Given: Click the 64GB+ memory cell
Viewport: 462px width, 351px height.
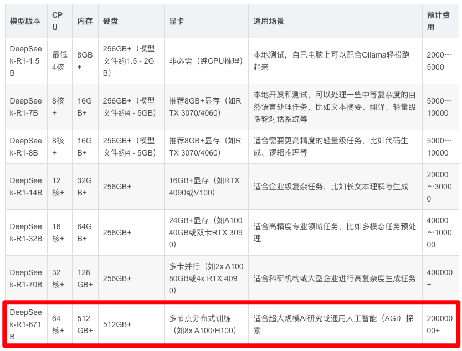Looking at the screenshot, I should click(x=85, y=233).
